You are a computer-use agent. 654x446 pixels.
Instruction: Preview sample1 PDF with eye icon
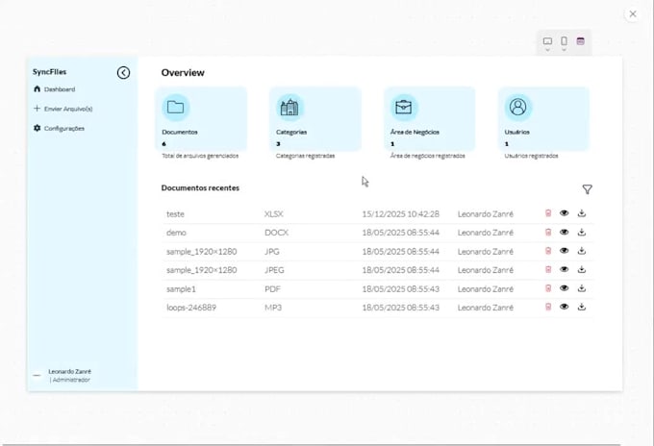[x=564, y=288]
